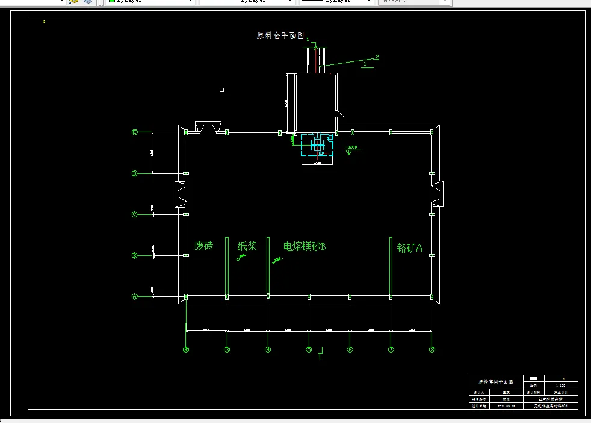Click the leader label 2 near conveyor
Screen dimensions: 591x423
tap(377, 57)
